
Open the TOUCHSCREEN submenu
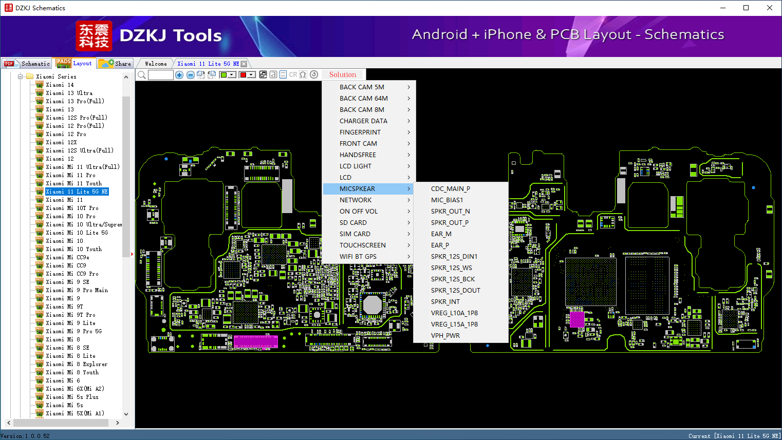368,245
